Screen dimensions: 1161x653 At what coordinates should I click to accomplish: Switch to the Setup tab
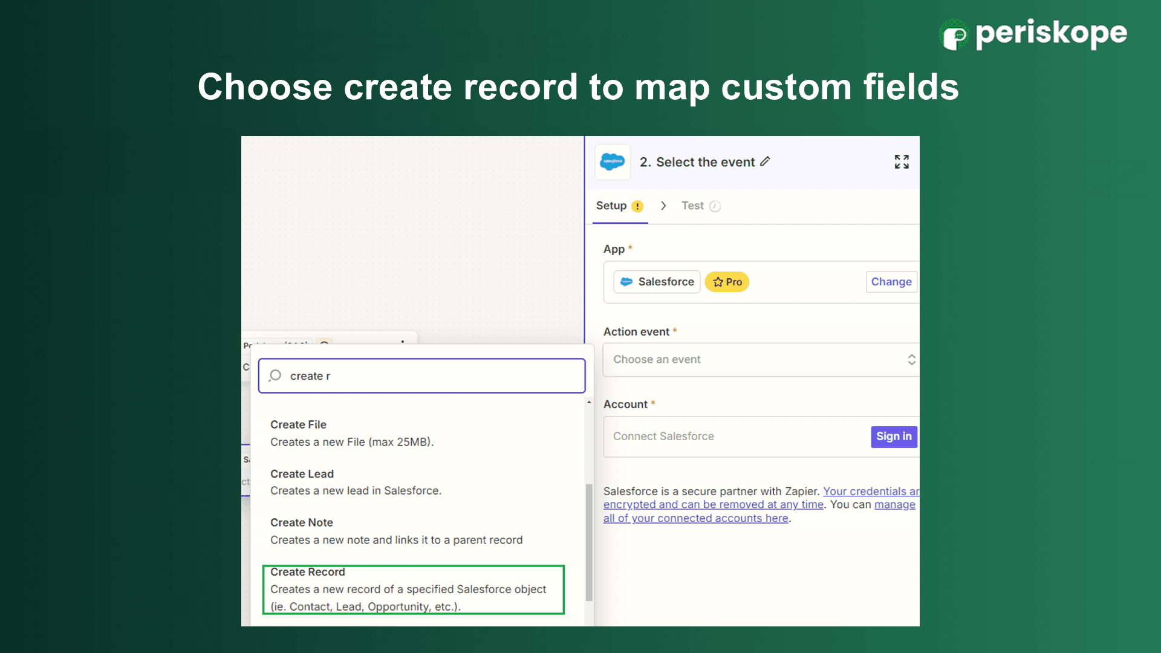(611, 206)
